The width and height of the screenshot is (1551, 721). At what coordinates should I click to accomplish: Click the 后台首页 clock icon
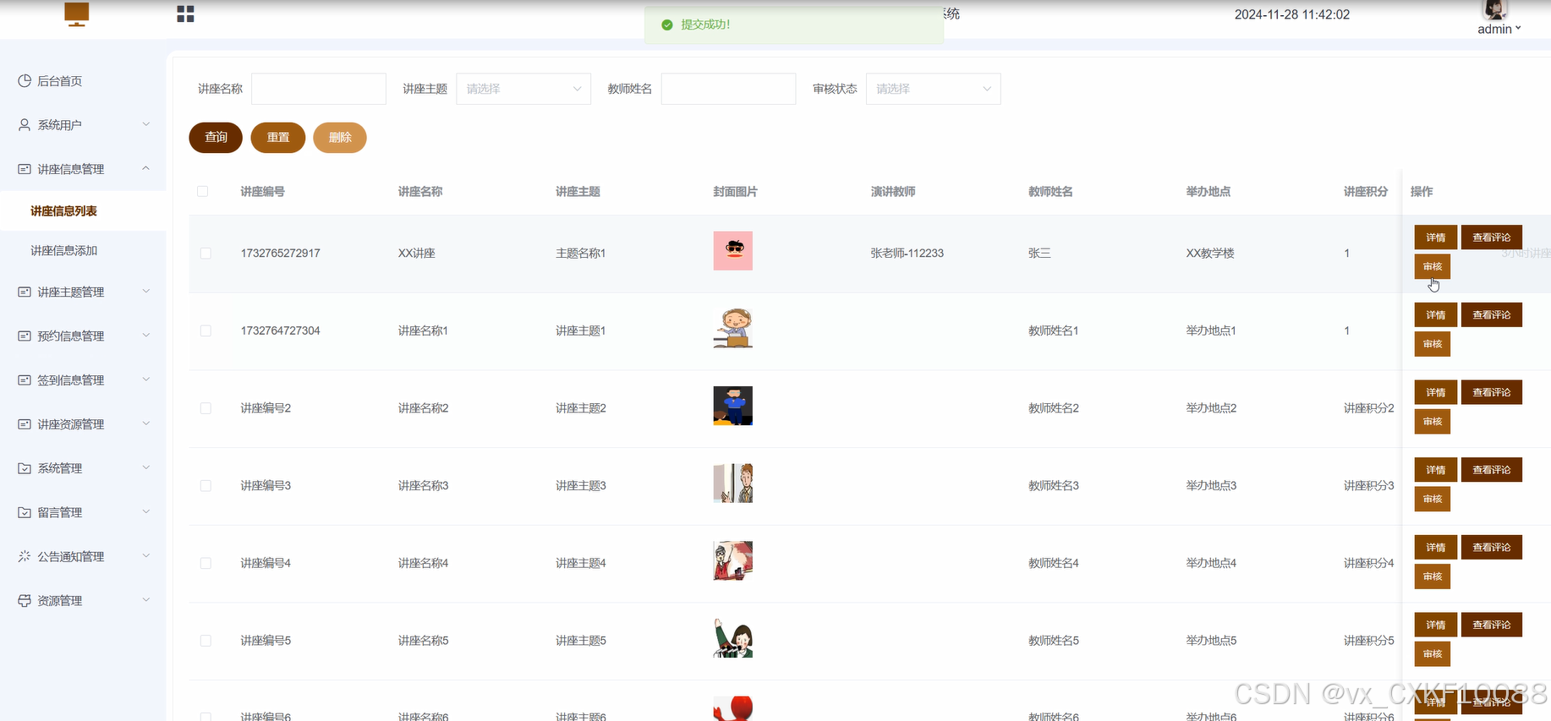25,81
